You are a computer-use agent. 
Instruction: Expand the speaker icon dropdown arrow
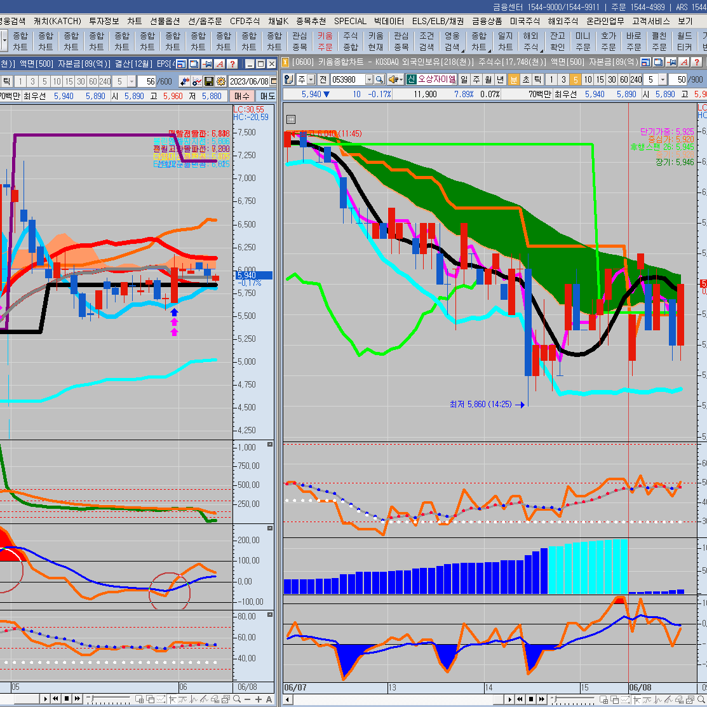pos(400,80)
